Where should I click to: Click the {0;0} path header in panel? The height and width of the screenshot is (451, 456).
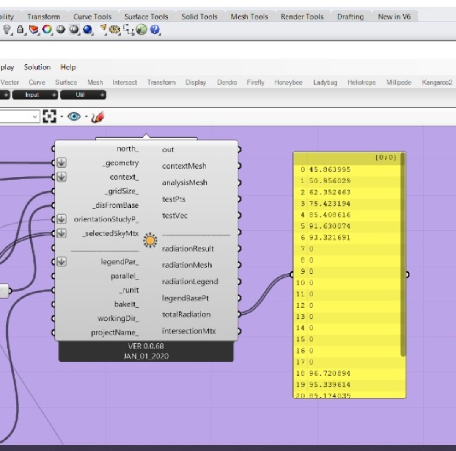point(386,158)
